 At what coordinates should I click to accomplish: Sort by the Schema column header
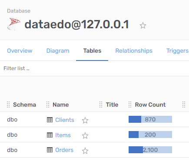[24, 104]
